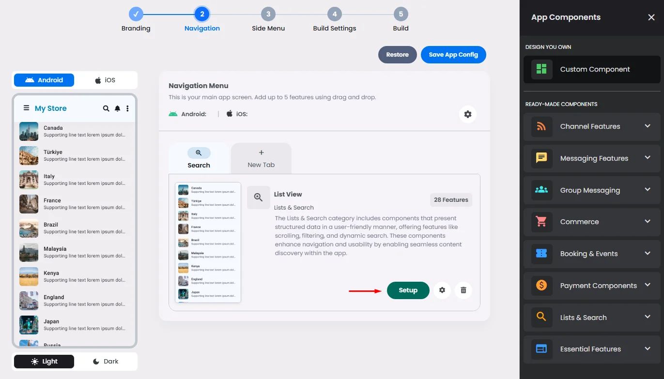
Task: Add a New Tab to navigation
Action: pos(261,158)
